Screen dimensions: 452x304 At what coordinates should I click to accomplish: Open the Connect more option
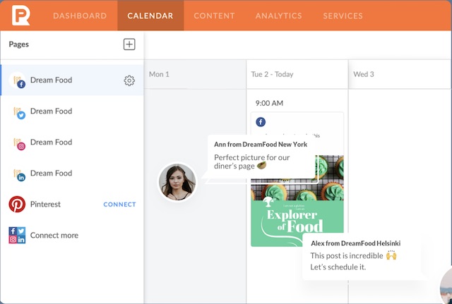click(x=54, y=236)
